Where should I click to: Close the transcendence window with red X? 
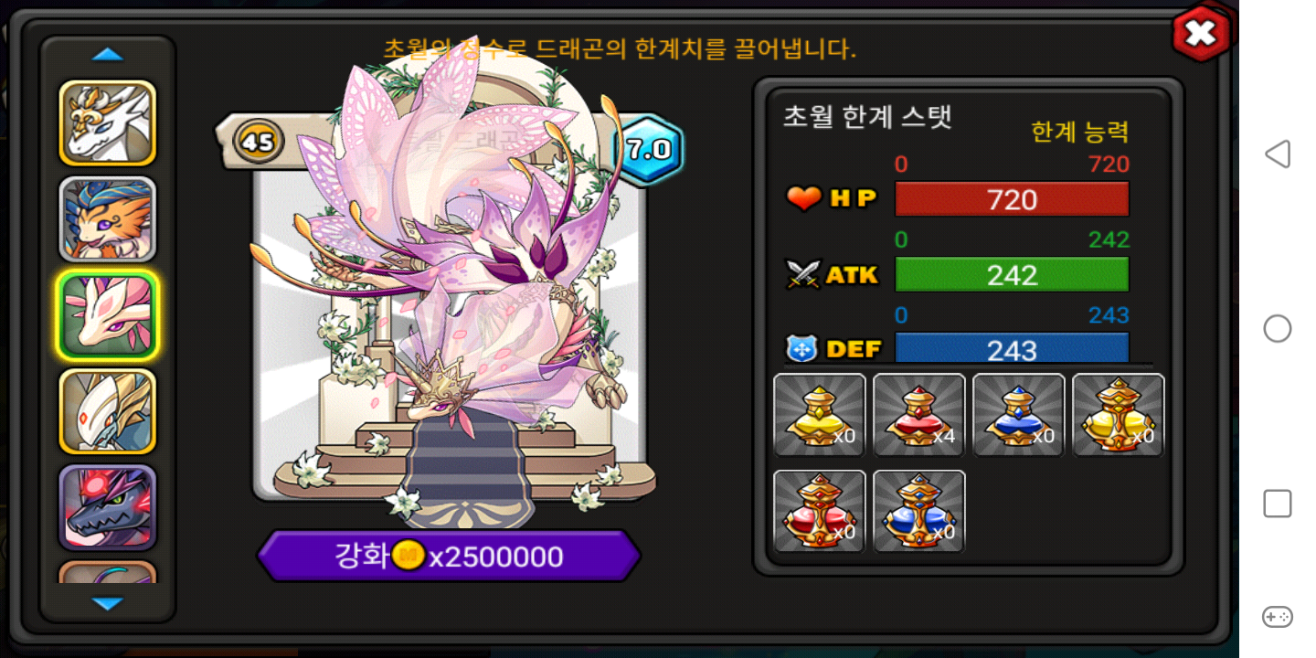point(1201,34)
